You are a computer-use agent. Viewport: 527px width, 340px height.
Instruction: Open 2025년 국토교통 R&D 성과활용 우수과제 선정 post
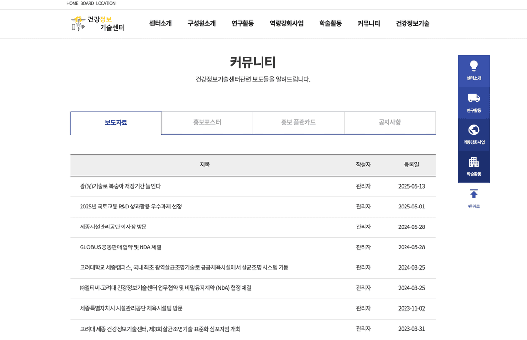(x=131, y=207)
